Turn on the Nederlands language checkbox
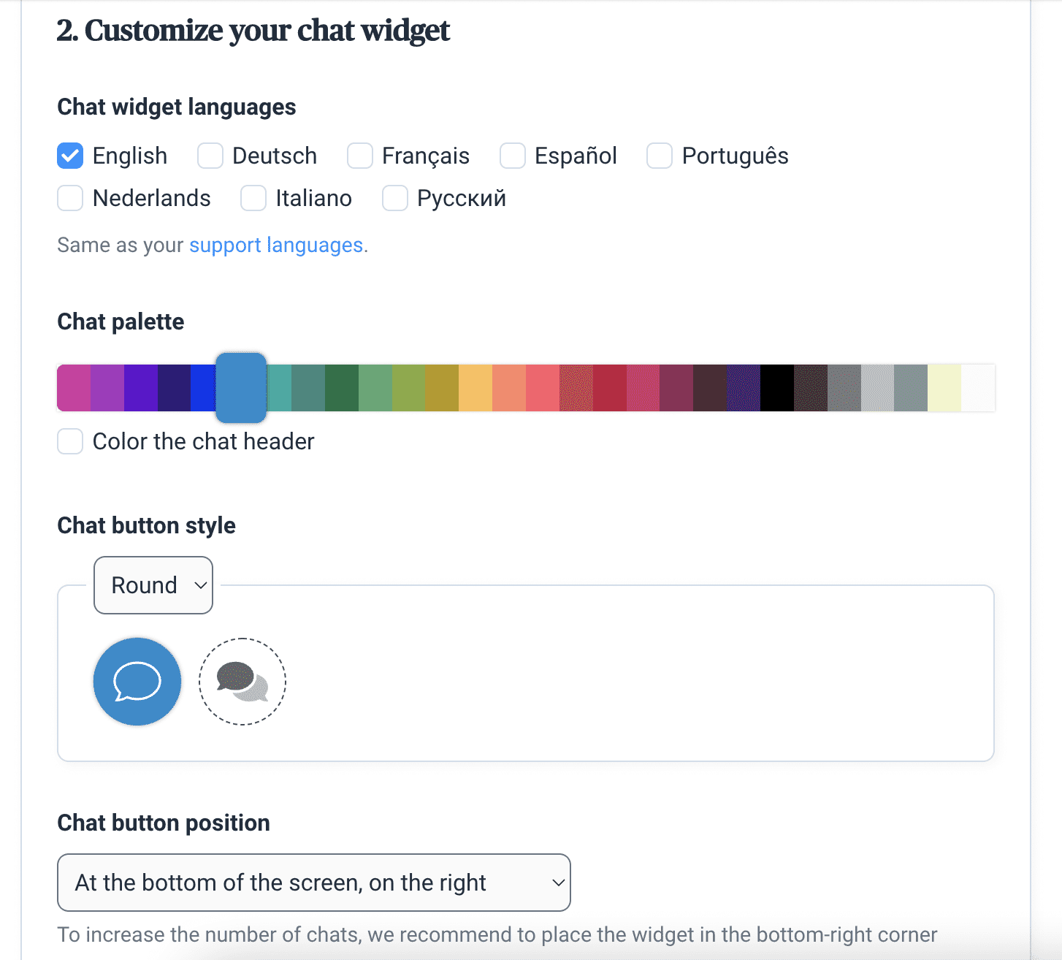The width and height of the screenshot is (1062, 960). pyautogui.click(x=70, y=198)
